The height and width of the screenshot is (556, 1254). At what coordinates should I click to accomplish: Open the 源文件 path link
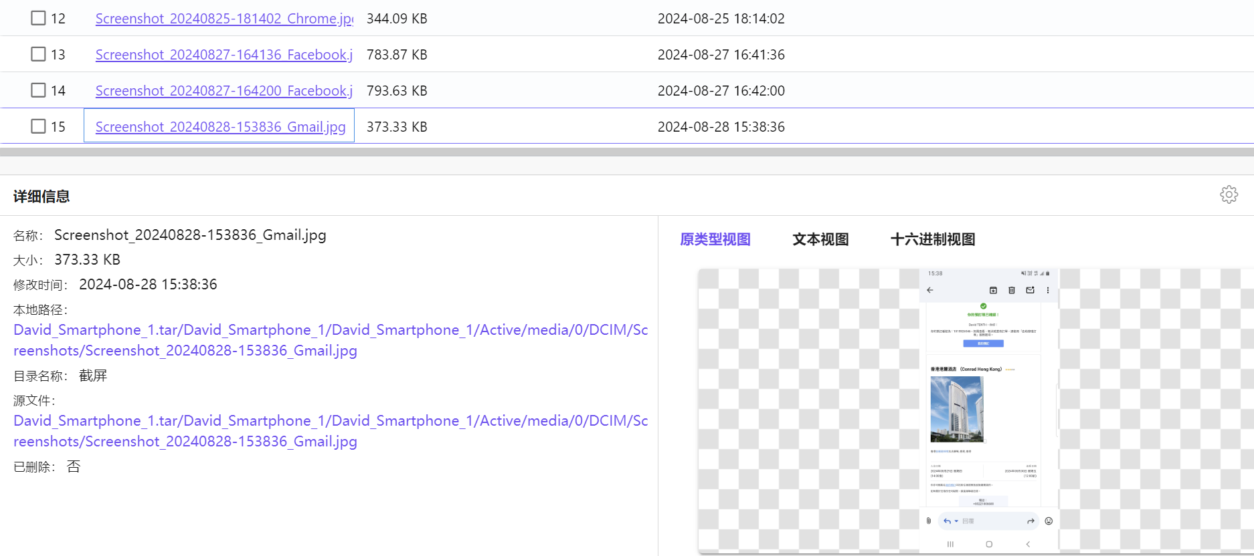pos(331,431)
